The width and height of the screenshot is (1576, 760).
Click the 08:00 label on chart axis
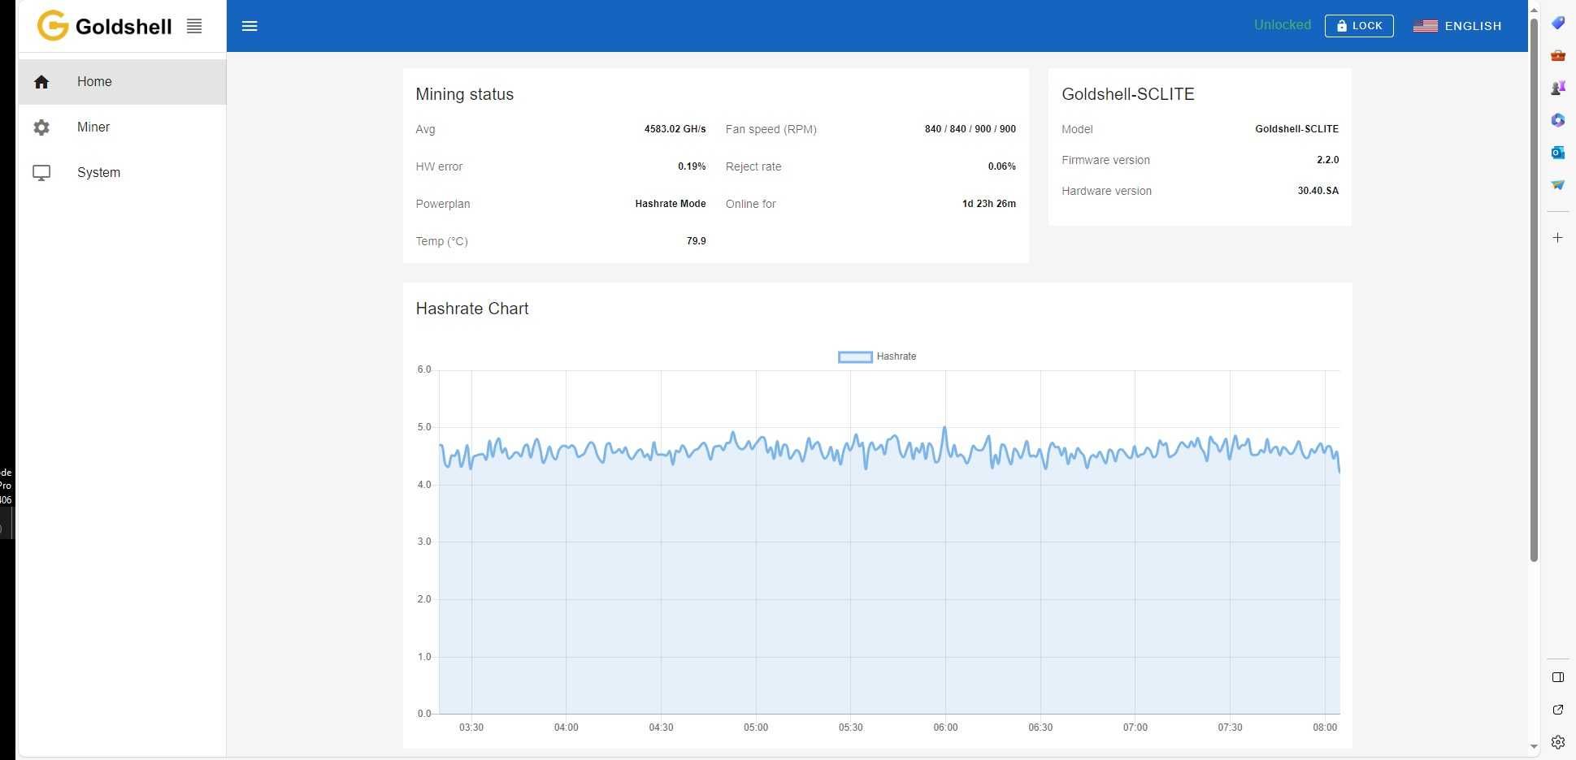tap(1325, 728)
